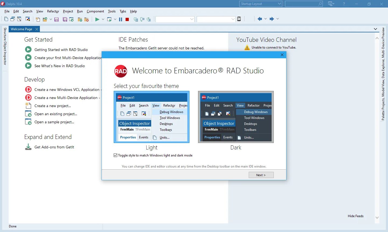This screenshot has height=232, width=388.
Task: Open the File menu
Action: click(7, 11)
